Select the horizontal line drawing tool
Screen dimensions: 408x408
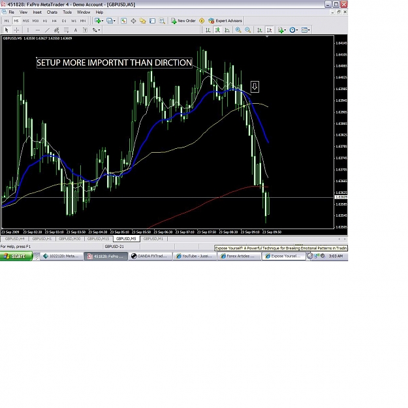point(38,30)
